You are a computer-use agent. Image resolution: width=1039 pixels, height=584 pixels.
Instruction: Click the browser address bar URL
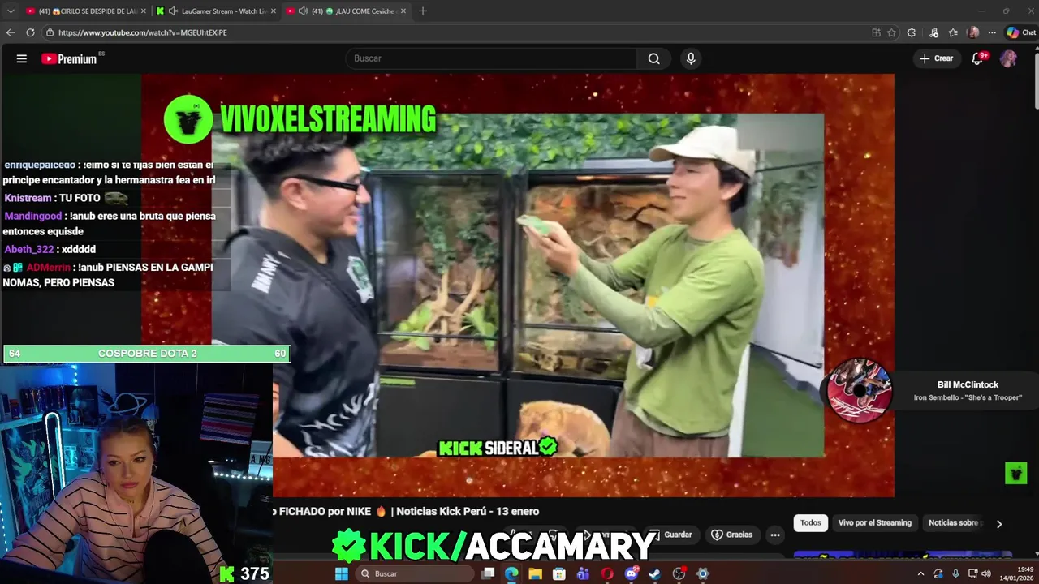coord(143,32)
